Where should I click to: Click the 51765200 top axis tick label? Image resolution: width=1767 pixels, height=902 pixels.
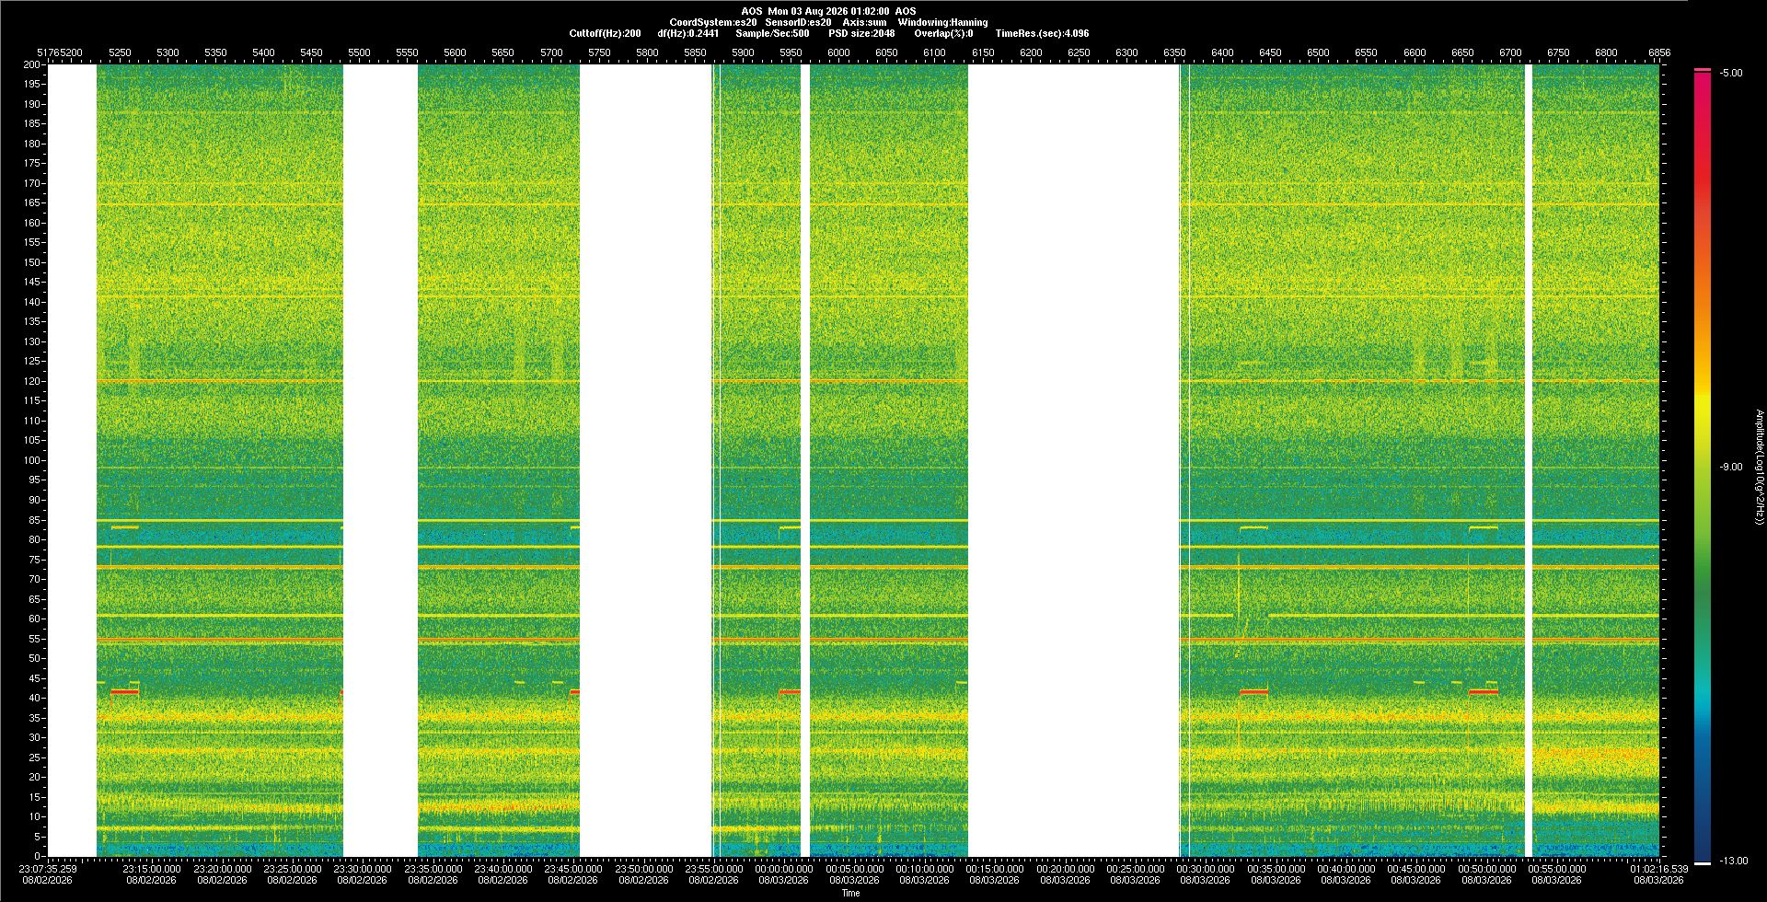click(x=60, y=52)
